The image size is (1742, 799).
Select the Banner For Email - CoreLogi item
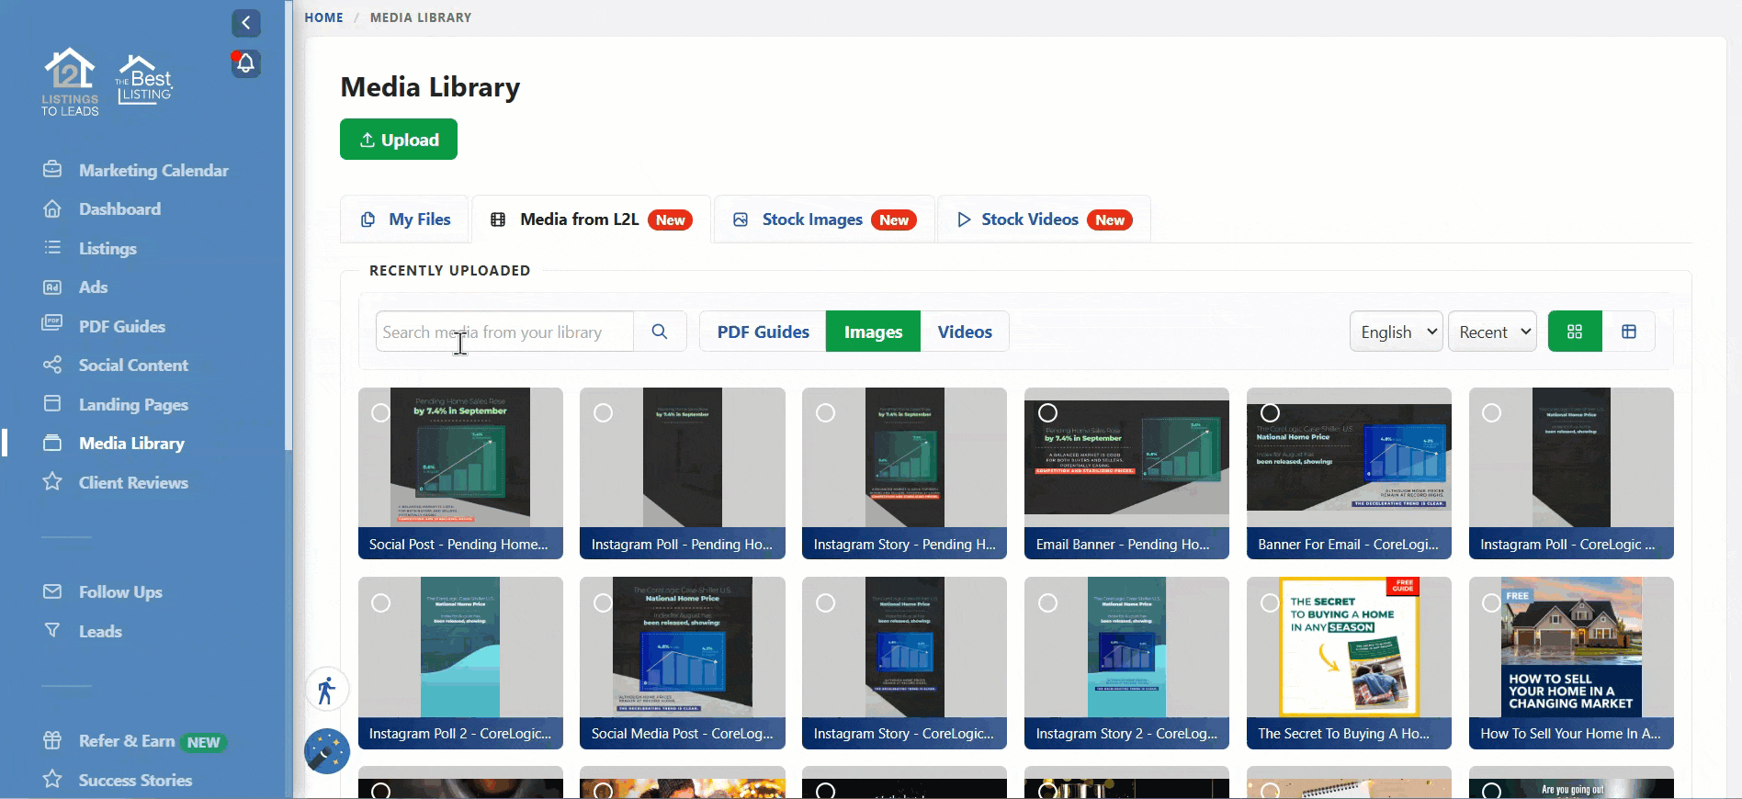click(x=1270, y=413)
